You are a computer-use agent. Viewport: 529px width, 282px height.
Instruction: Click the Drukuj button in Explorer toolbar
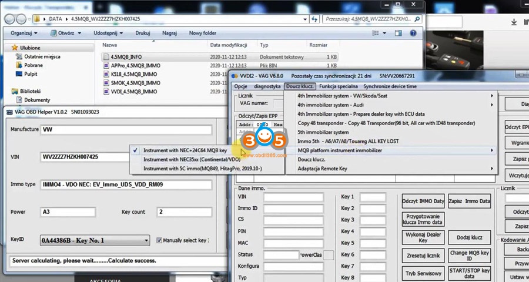click(x=143, y=33)
